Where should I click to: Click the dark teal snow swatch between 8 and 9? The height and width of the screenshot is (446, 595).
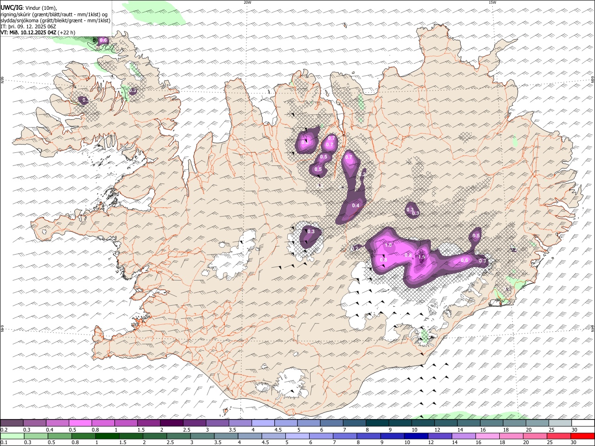coord(377,423)
